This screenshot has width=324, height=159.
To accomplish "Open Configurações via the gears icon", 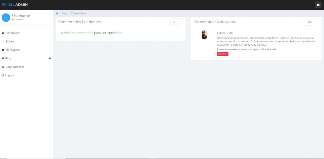I will click(x=3, y=67).
